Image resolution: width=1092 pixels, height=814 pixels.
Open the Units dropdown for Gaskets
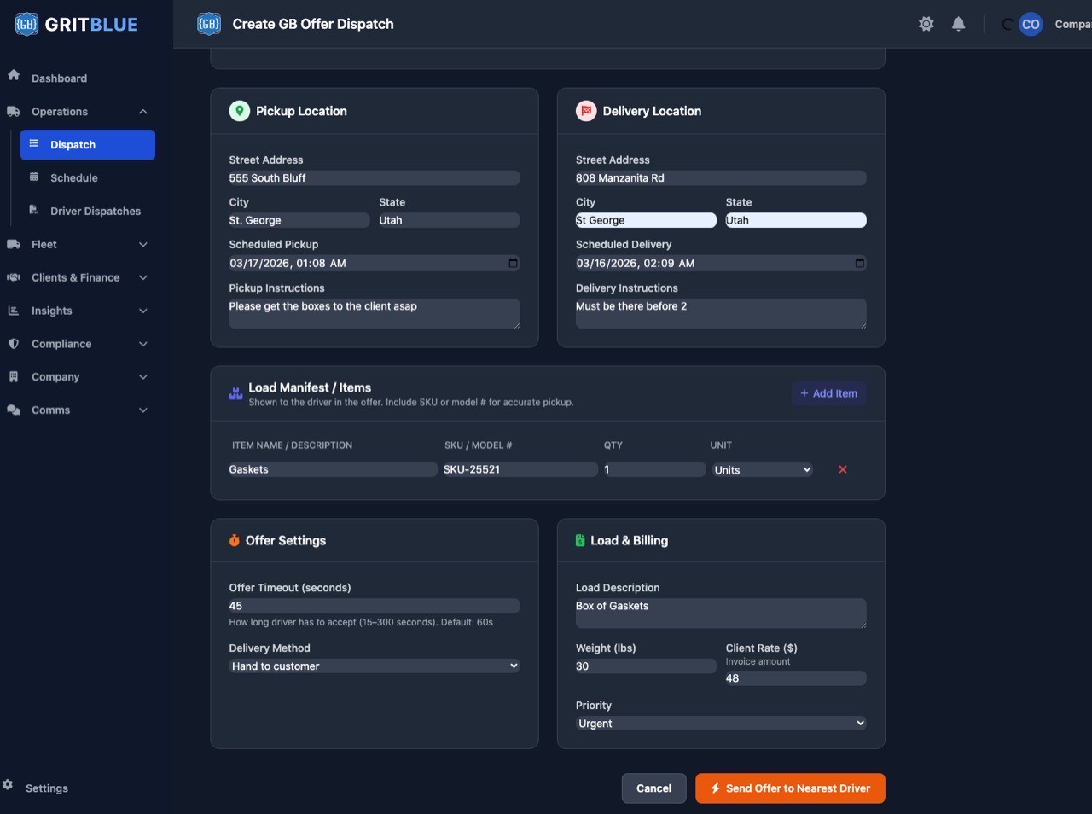763,470
